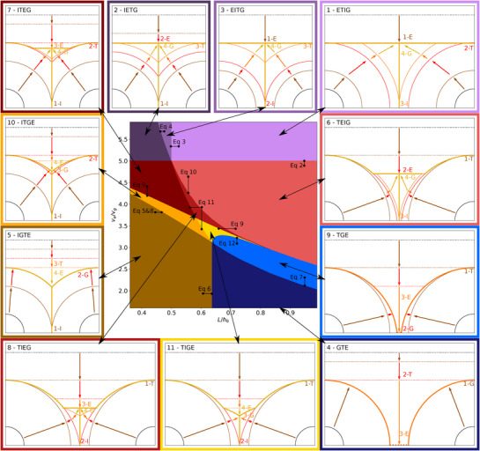Click the "5.0" tick on the vertical axis
Image resolution: width=480 pixels, height=451 pixels.
click(x=123, y=161)
